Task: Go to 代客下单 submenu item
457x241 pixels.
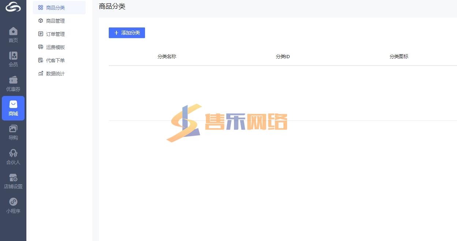Action: pyautogui.click(x=59, y=60)
